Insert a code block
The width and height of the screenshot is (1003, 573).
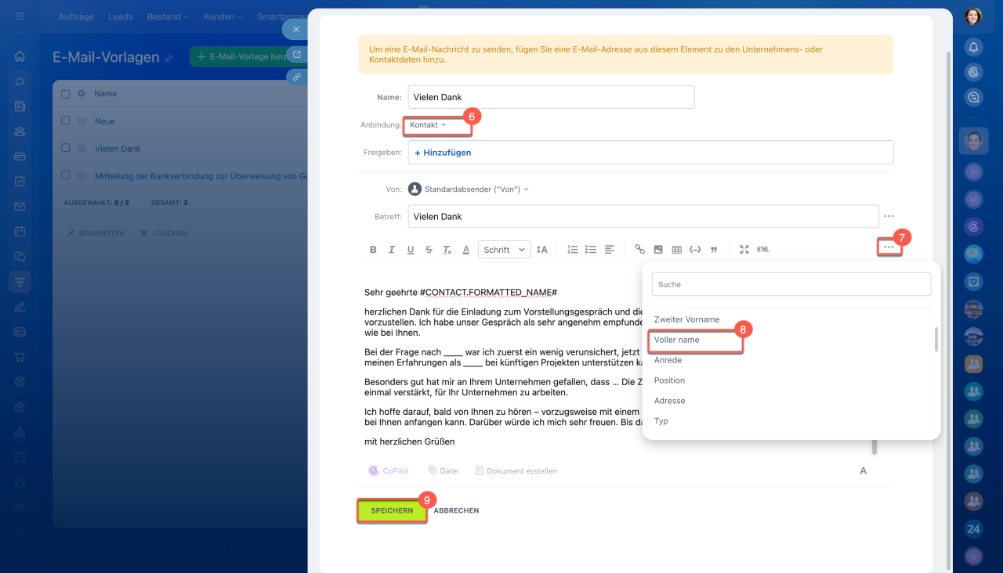click(695, 250)
